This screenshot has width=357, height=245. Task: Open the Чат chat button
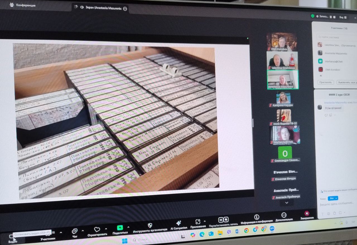tap(75, 233)
